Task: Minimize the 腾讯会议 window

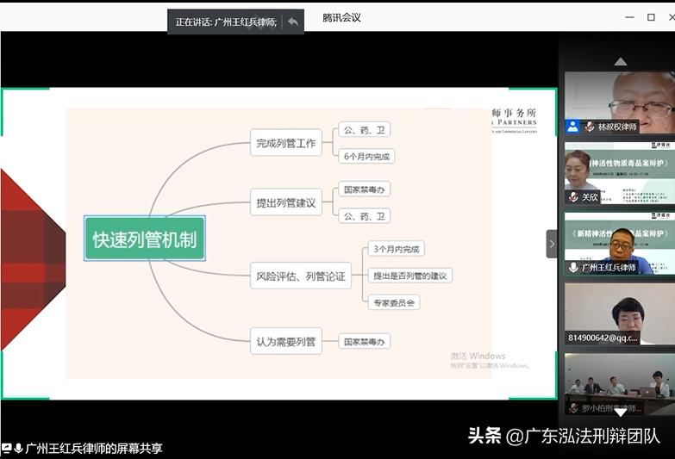Action: [x=630, y=17]
